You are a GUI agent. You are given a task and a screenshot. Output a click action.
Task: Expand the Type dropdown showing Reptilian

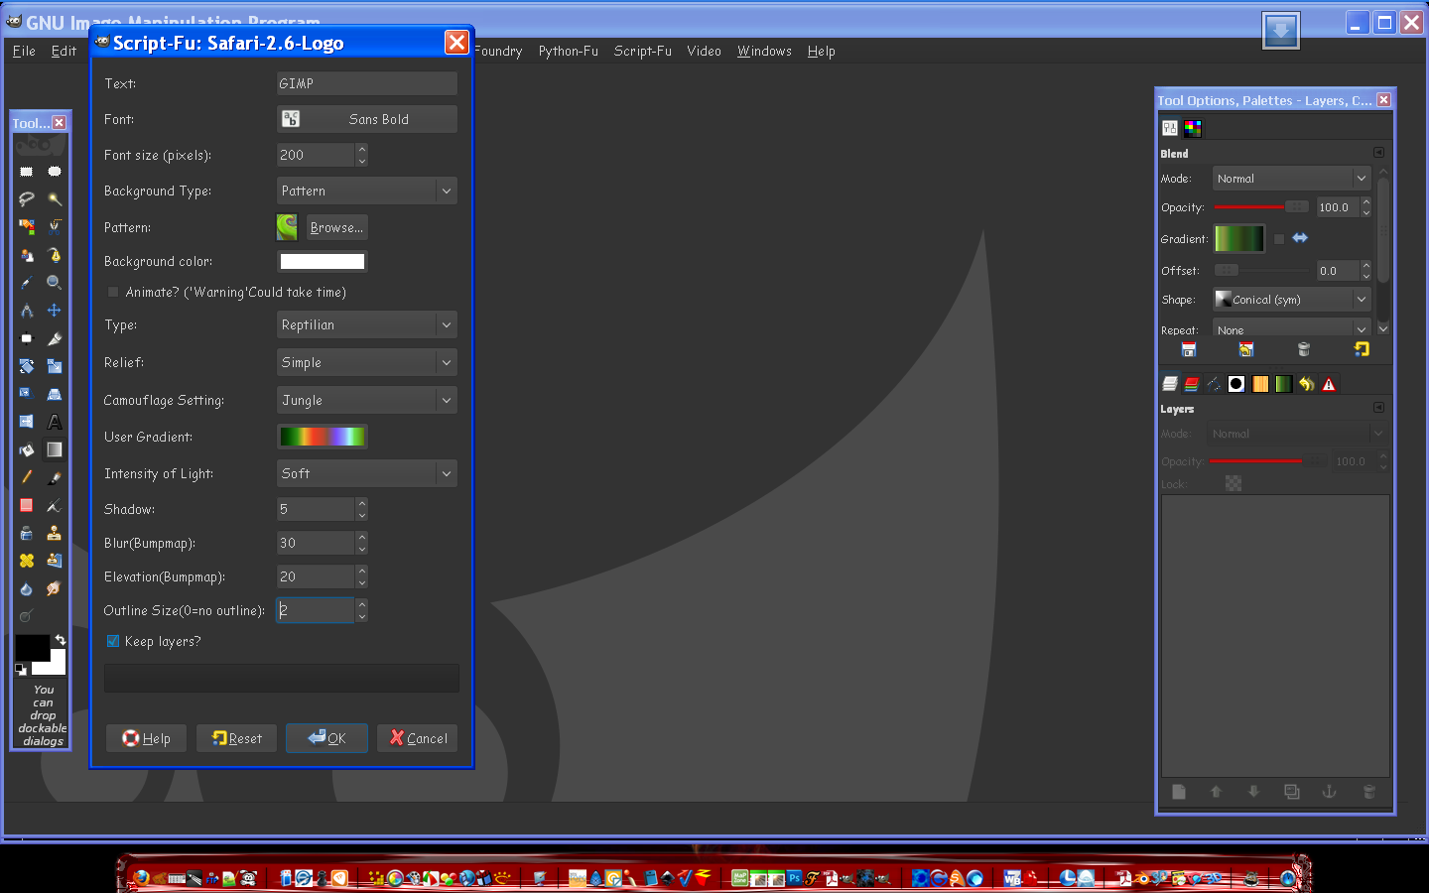(366, 324)
